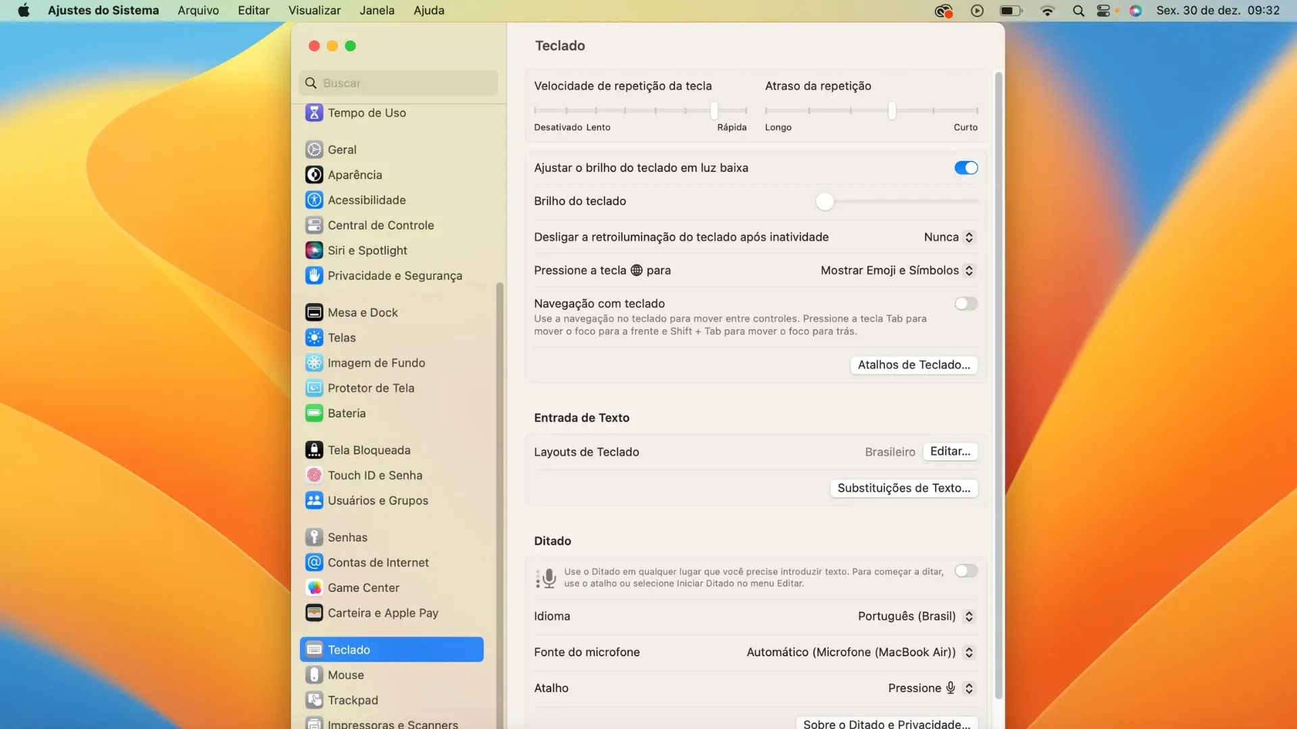Screen dimensions: 1297x729
Task: Open Spotlight magnifier in menu bar
Action: point(1078,11)
